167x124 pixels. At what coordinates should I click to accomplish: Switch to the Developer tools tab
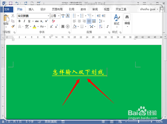[121, 9]
